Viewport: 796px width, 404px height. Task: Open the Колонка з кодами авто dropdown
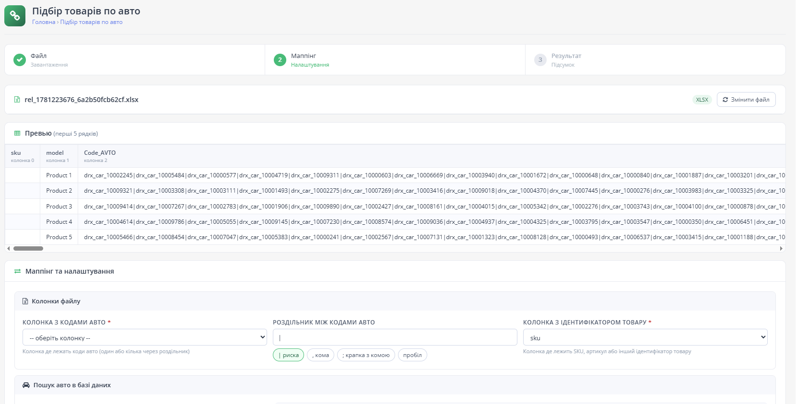[x=145, y=337]
